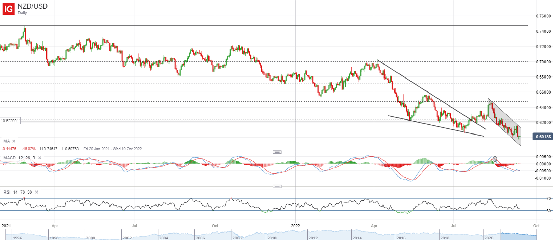This screenshot has width=553, height=240.
Task: Jump to 1996 in the history navigator
Action: [x=17, y=238]
